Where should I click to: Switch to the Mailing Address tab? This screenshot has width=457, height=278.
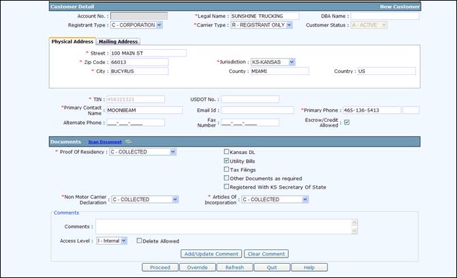coord(119,42)
